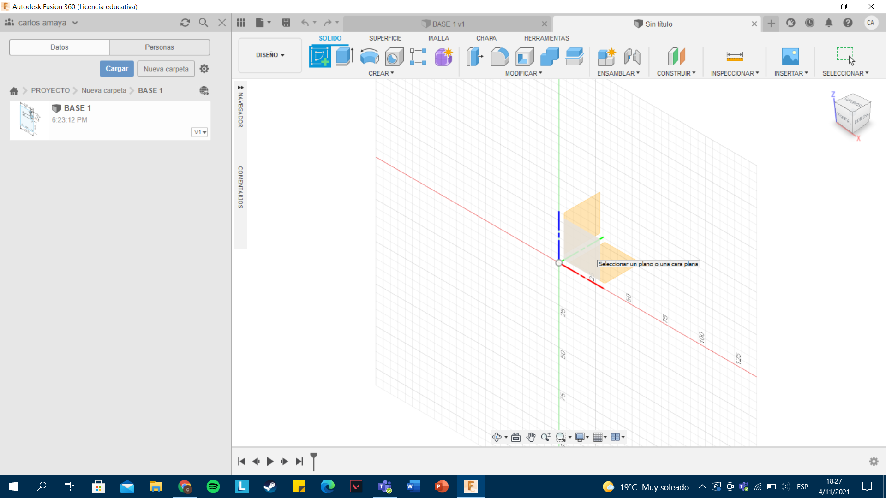The width and height of the screenshot is (886, 498).
Task: Open the help question mark menu
Action: [x=848, y=23]
